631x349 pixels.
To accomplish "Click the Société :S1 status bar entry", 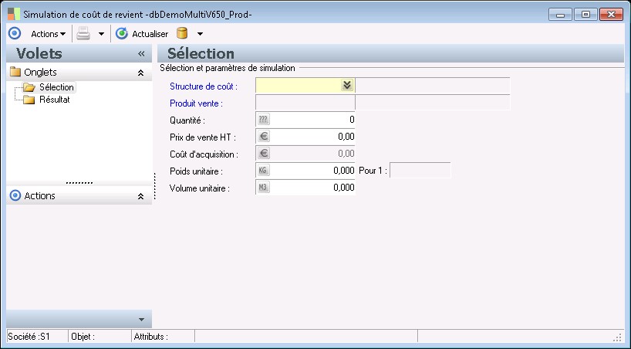I will click(x=38, y=336).
